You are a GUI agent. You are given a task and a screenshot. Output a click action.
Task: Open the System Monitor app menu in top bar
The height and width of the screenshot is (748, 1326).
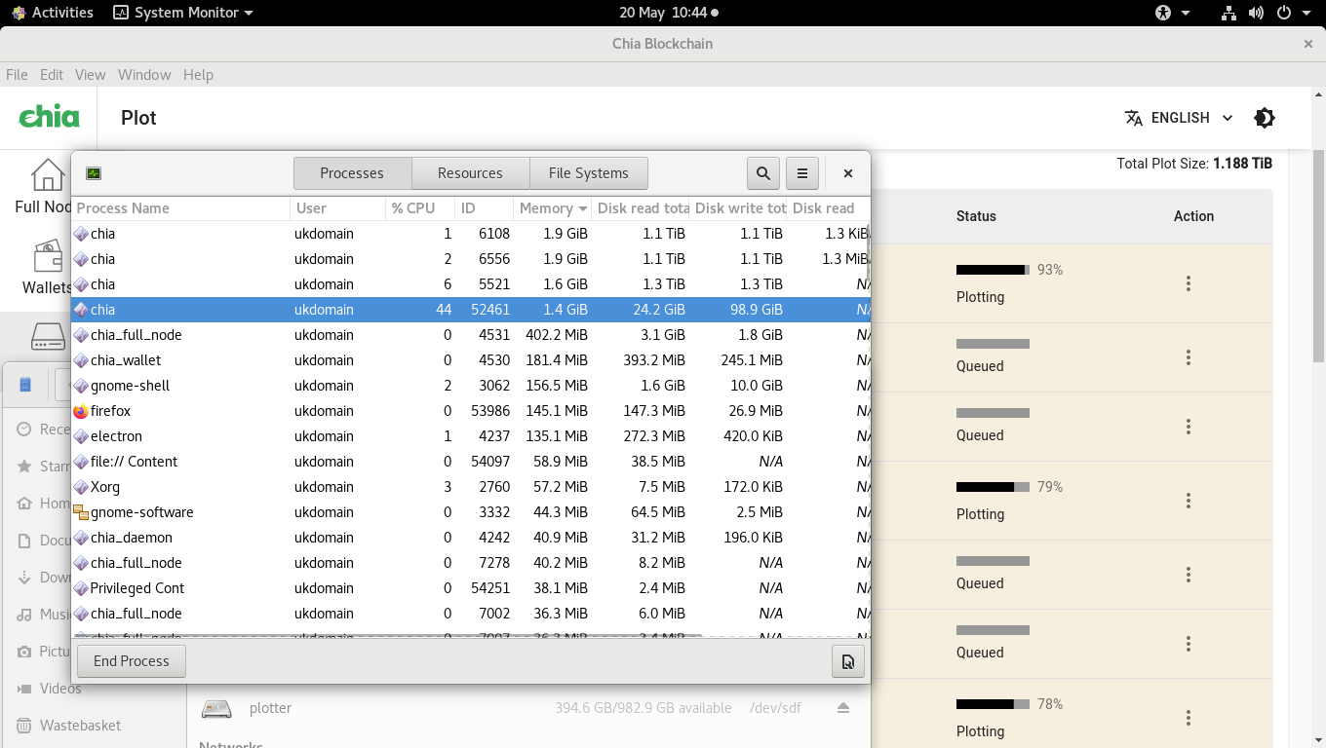click(183, 13)
